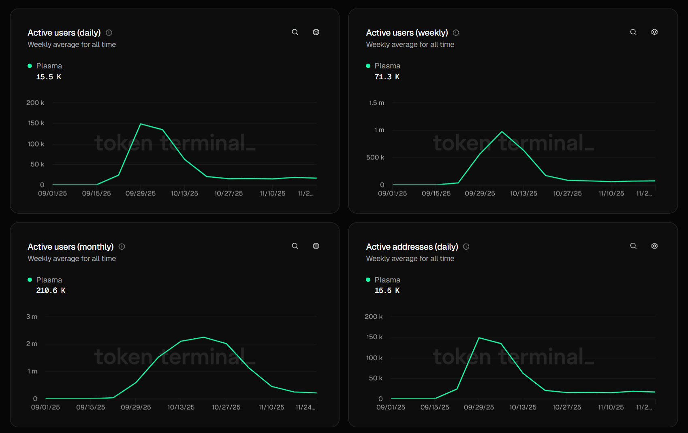Click the Active addresses (daily) title
This screenshot has height=433, width=688.
pos(412,247)
